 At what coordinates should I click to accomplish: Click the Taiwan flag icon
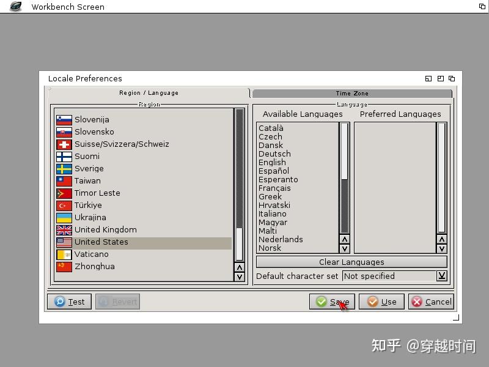click(x=64, y=181)
